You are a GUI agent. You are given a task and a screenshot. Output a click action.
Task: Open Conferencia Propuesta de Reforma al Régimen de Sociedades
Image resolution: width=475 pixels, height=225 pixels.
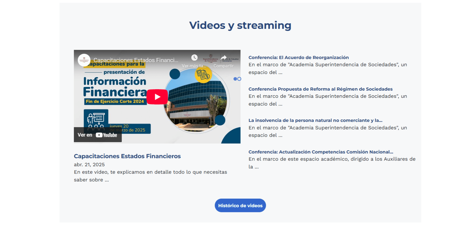320,89
